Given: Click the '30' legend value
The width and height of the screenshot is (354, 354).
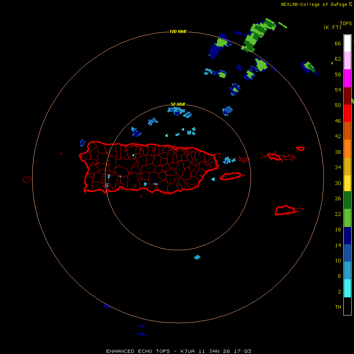Looking at the screenshot, I should point(338,183).
